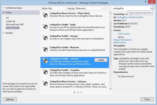Go to next results page arrow

point(81,92)
